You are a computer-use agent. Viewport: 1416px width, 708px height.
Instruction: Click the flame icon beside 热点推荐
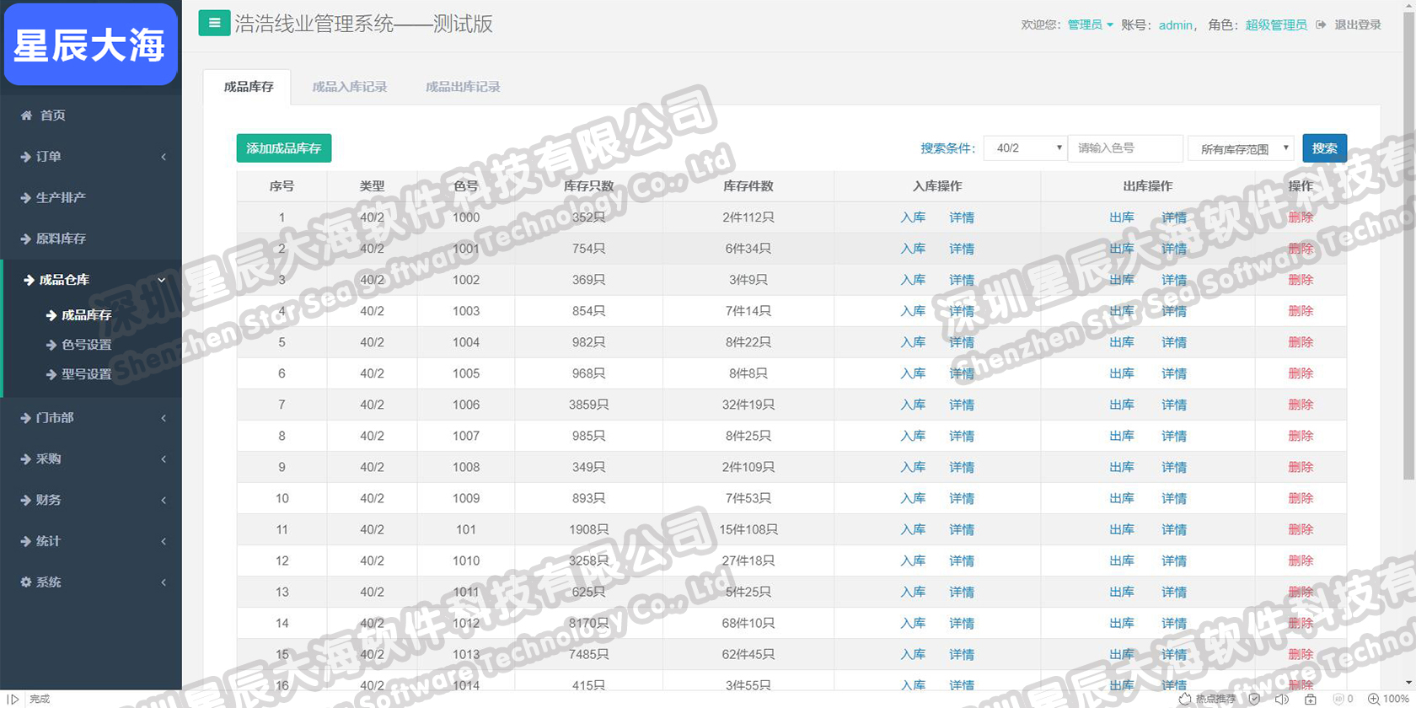pyautogui.click(x=1185, y=699)
